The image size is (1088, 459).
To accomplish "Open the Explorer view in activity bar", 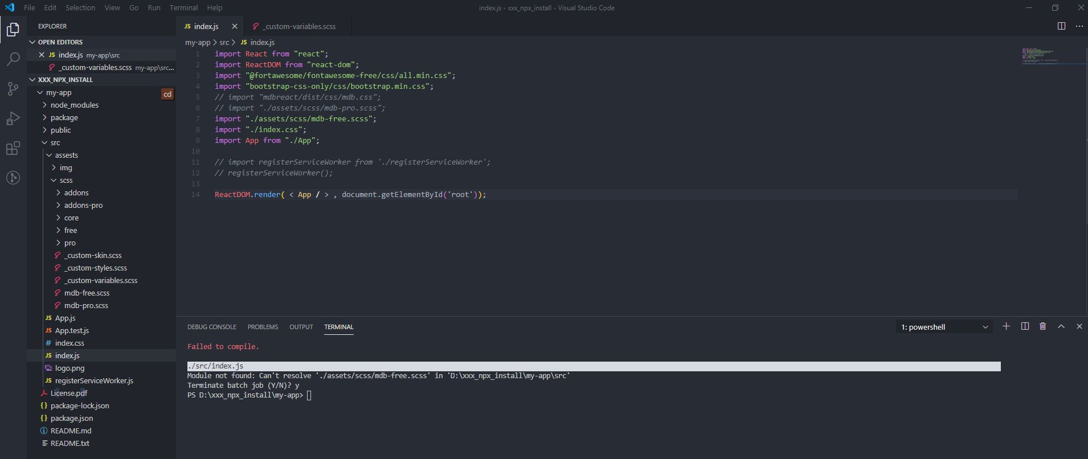I will point(13,29).
